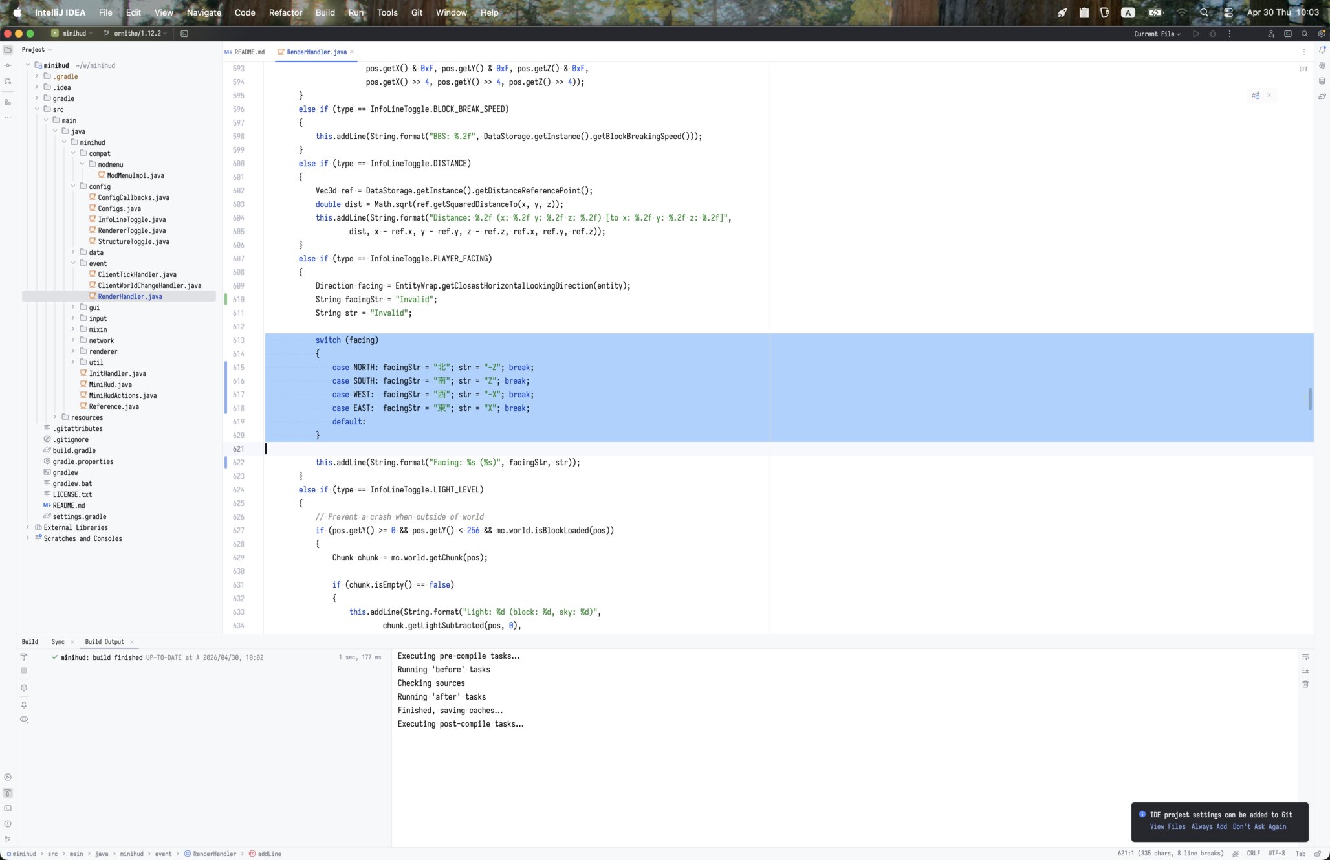Viewport: 1330px width, 860px height.
Task: Toggle soft-wrap in build output
Action: point(1305,657)
